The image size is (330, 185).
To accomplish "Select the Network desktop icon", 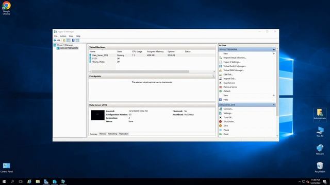I will [320, 150].
